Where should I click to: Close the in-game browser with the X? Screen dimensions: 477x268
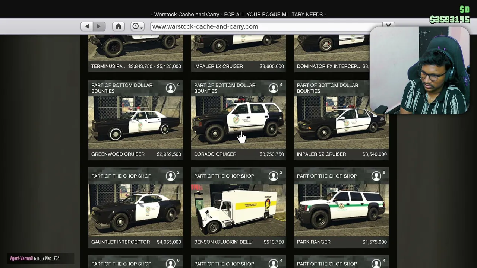388,25
